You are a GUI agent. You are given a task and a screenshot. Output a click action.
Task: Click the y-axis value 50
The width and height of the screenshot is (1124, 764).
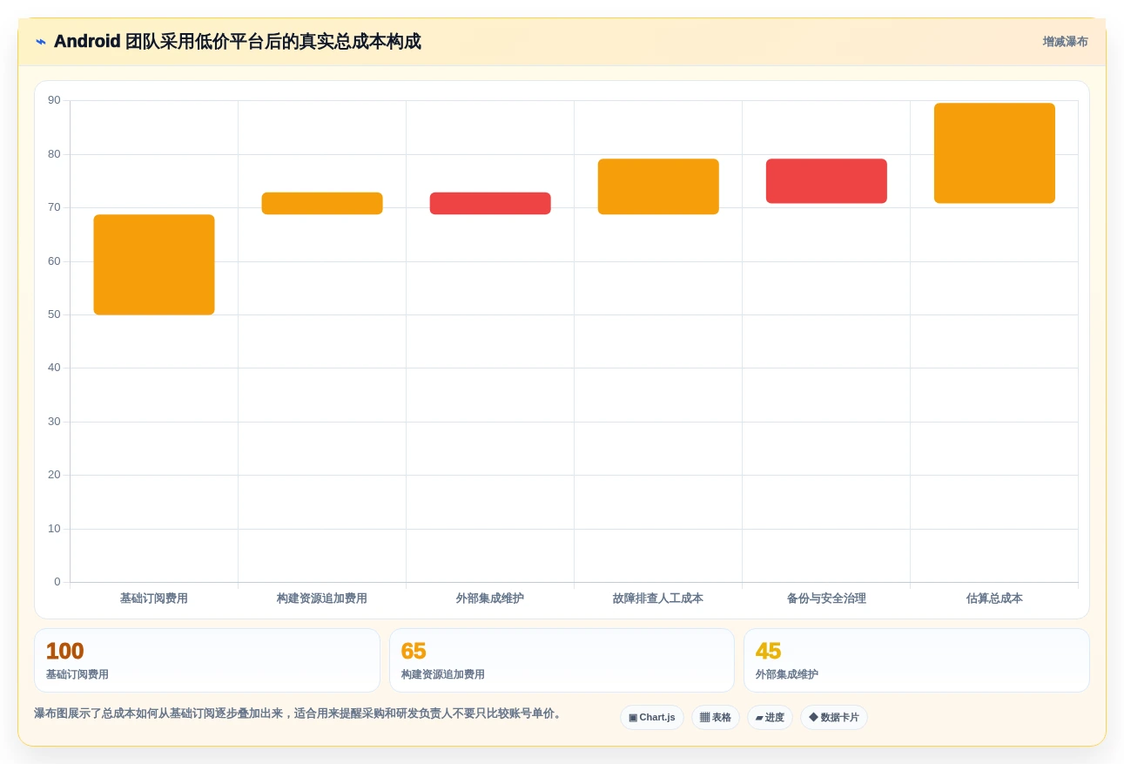tap(54, 314)
